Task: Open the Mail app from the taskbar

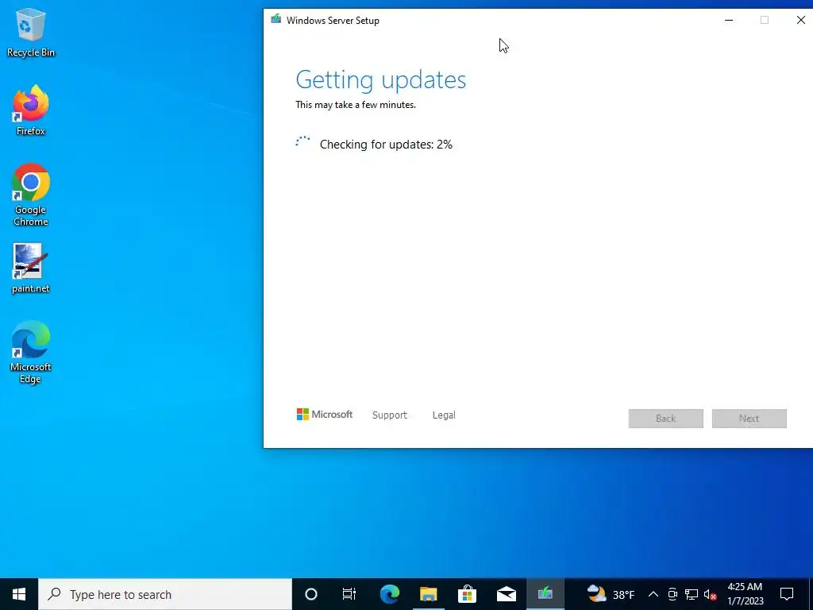Action: point(507,594)
